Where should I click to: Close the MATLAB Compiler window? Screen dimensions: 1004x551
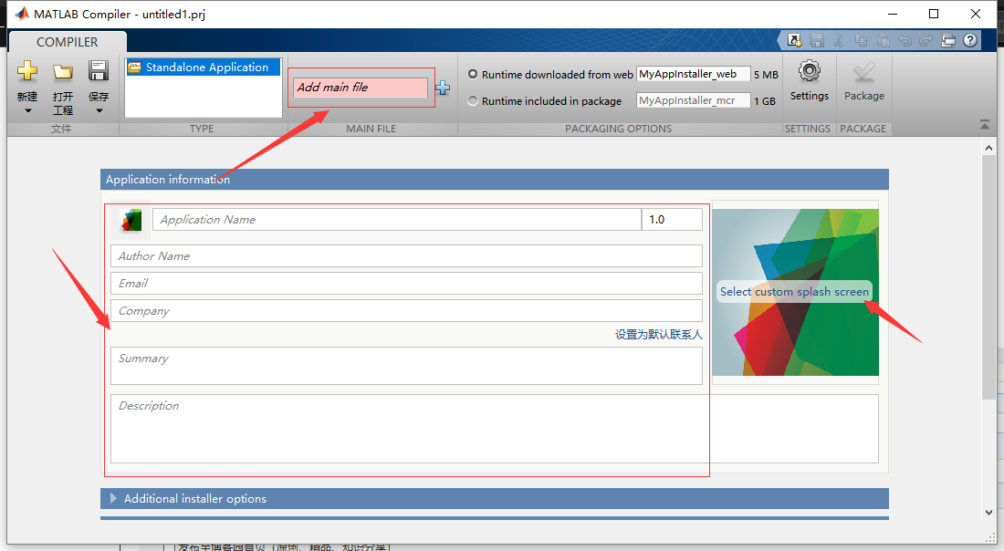975,14
